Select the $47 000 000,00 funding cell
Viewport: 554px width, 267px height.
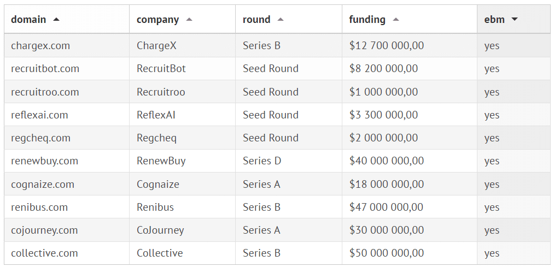(386, 207)
